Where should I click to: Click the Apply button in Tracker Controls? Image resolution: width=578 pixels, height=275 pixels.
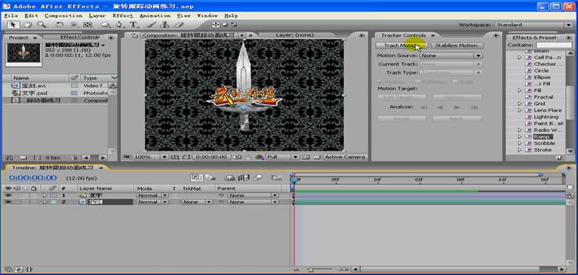(x=456, y=119)
